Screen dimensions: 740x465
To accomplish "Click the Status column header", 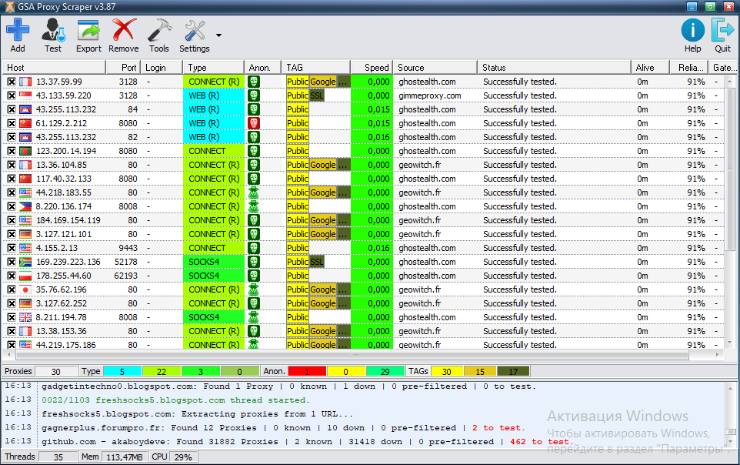I will click(554, 68).
